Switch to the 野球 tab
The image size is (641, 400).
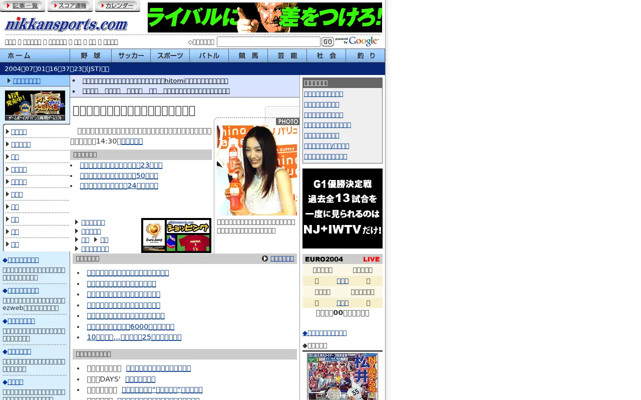(91, 55)
